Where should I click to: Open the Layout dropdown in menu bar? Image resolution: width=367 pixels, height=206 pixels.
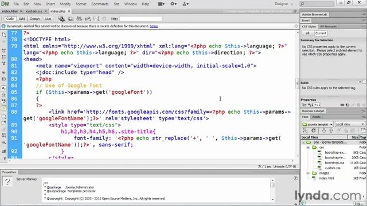161,4
